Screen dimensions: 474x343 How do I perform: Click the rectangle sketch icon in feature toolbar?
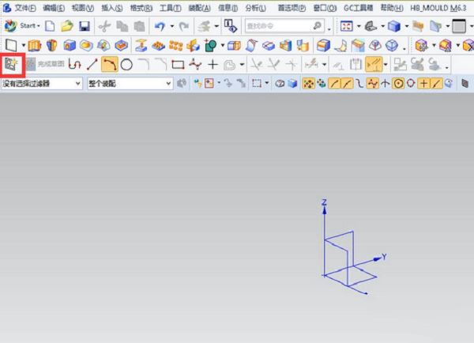[11, 45]
